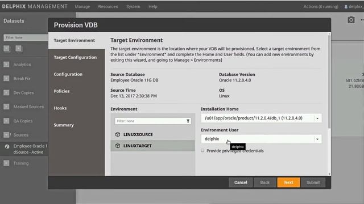Click Employee Oracle 11G DB source text
This screenshot has height=204, width=364.
134,80
